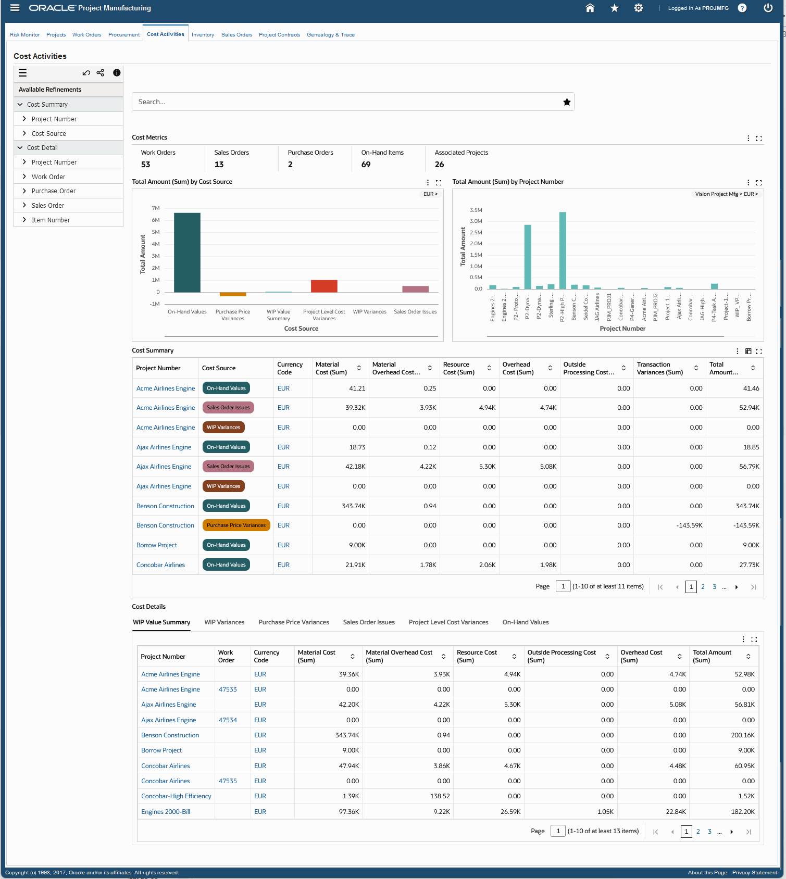Screen dimensions: 786x879
Task: Click the On-Hand Items metric value 69
Action: pyautogui.click(x=366, y=165)
